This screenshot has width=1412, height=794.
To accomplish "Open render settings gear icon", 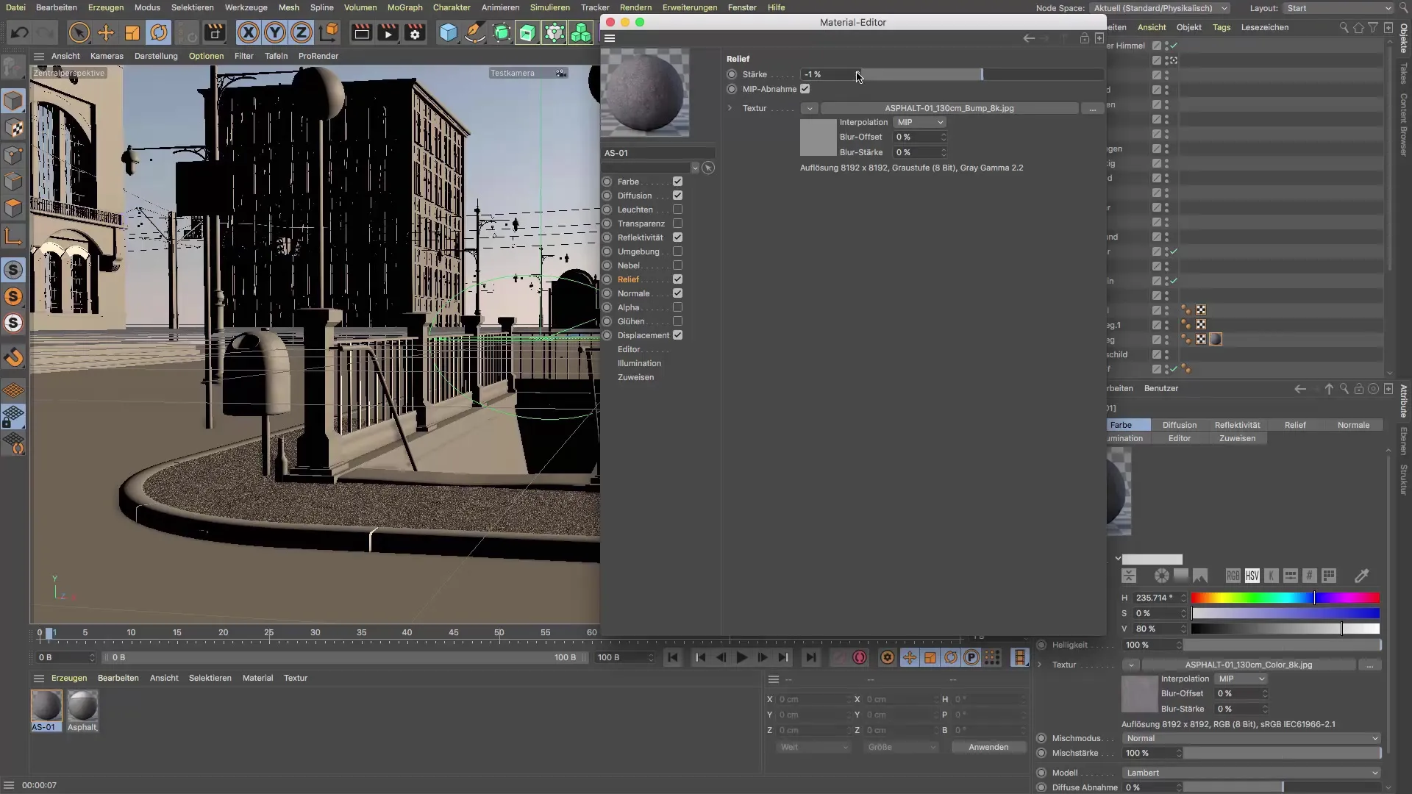I will (416, 32).
